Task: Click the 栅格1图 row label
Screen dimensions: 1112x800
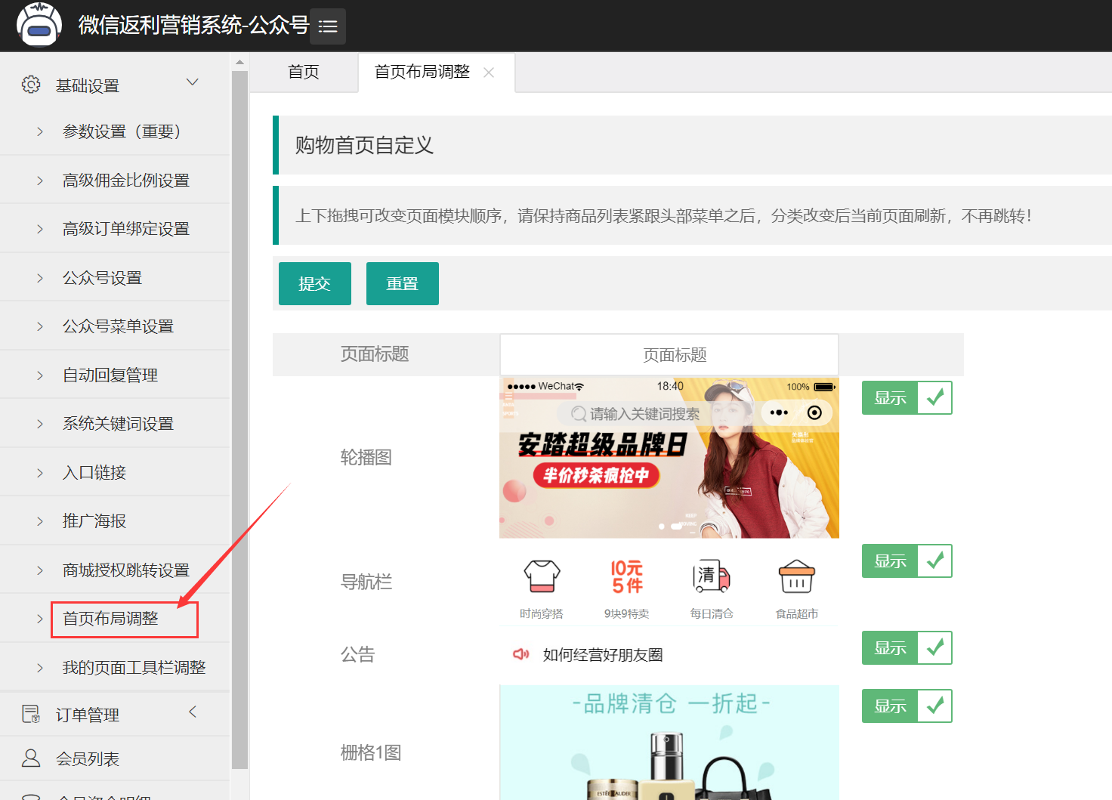Action: click(371, 752)
